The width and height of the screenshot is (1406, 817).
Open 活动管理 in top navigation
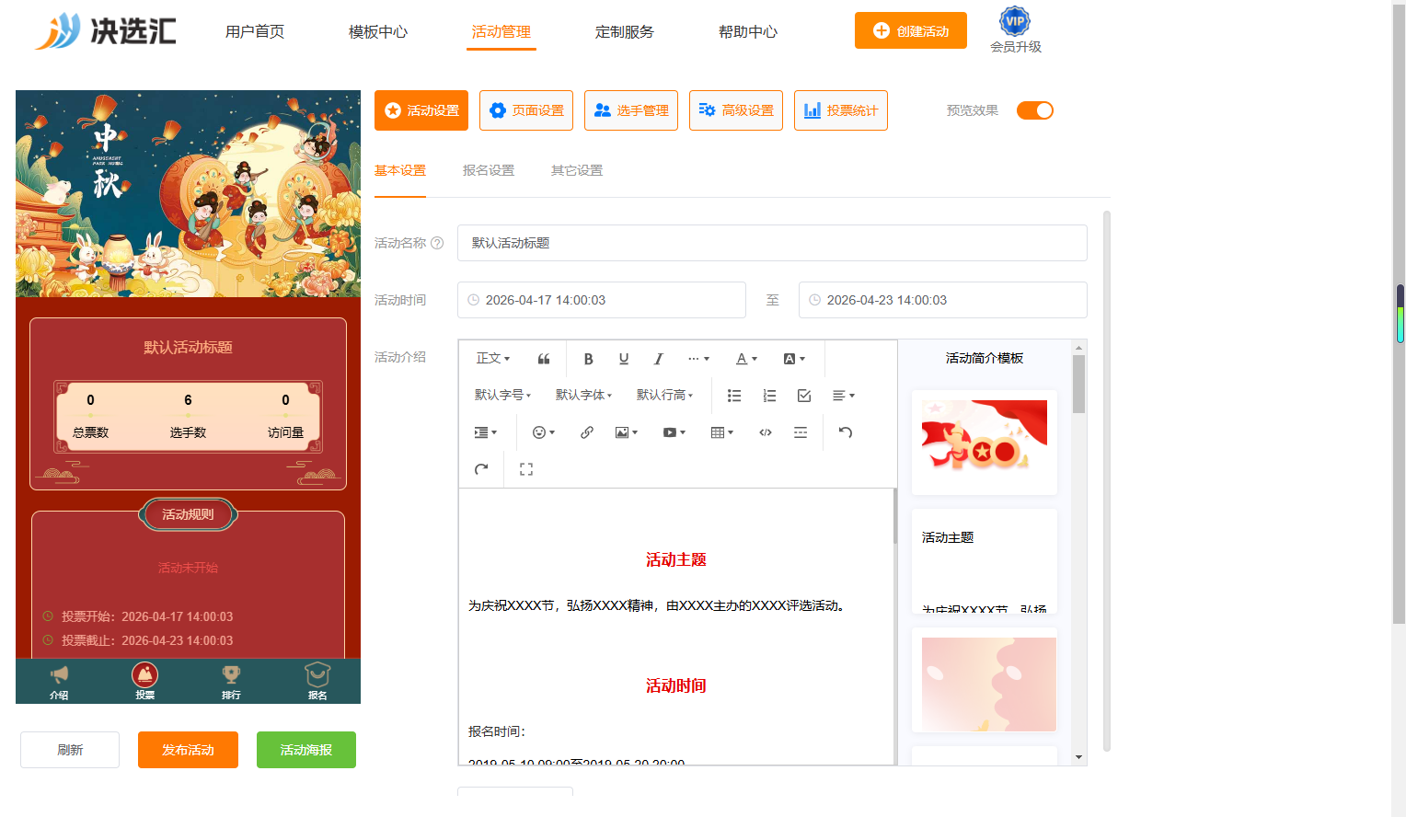coord(501,32)
